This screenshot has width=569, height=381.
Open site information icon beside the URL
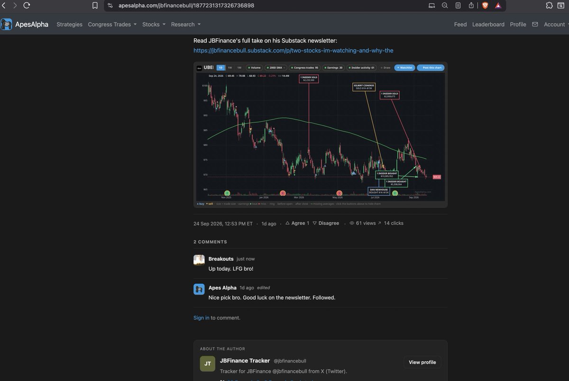tap(110, 6)
